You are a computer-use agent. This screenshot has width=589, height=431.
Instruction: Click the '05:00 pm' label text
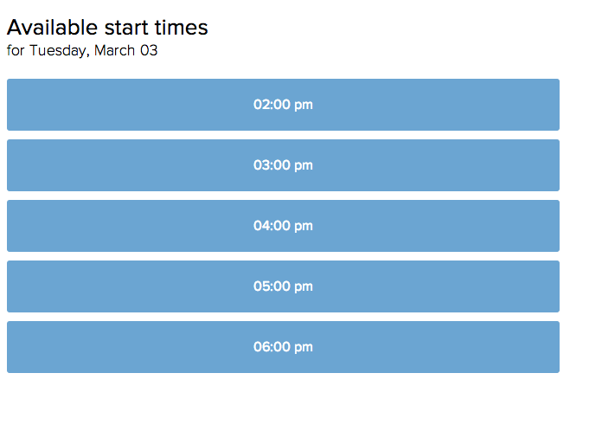coord(283,286)
